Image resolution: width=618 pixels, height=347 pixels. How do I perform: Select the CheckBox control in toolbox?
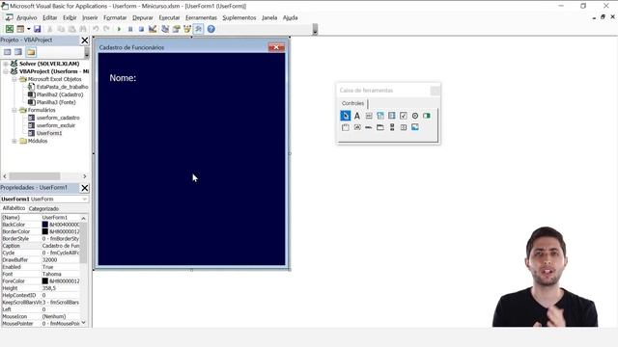(404, 116)
